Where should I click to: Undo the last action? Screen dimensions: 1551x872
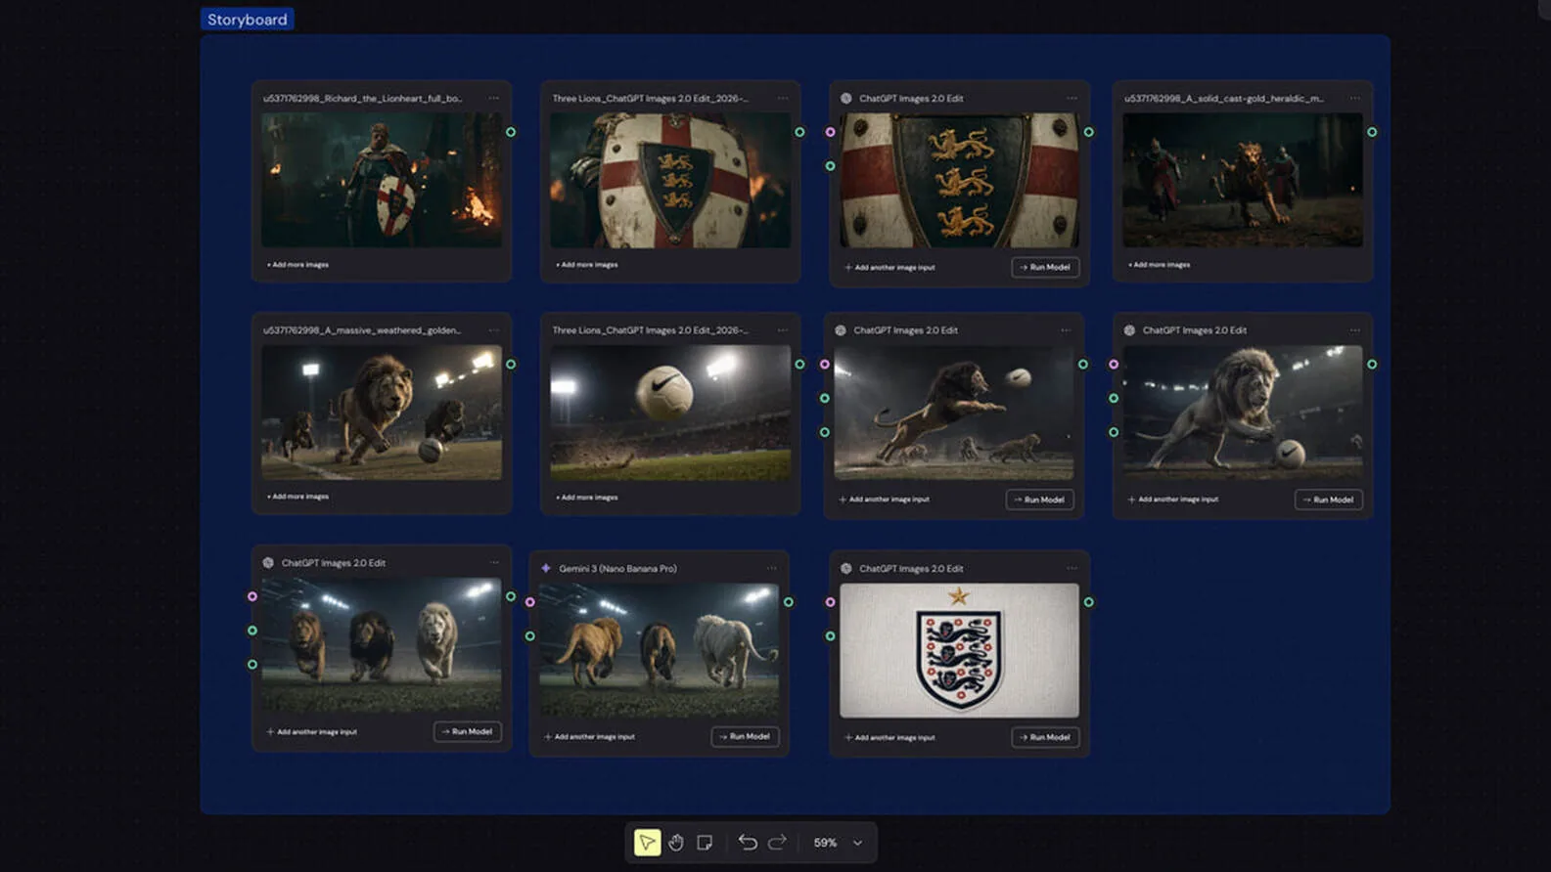click(x=748, y=843)
